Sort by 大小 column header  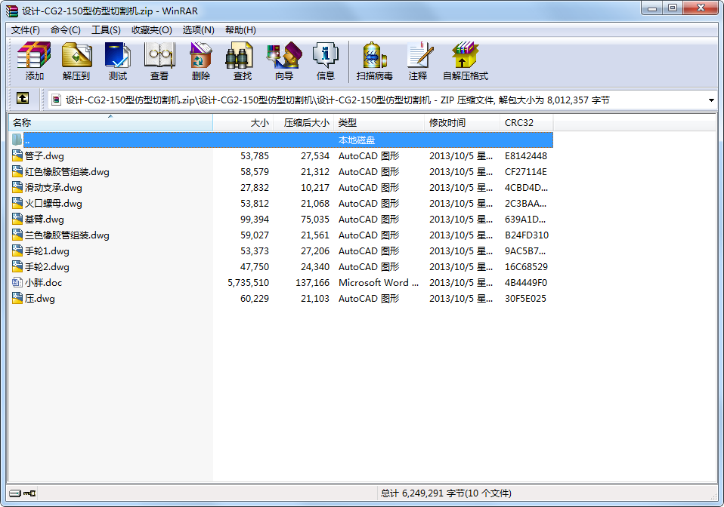243,123
